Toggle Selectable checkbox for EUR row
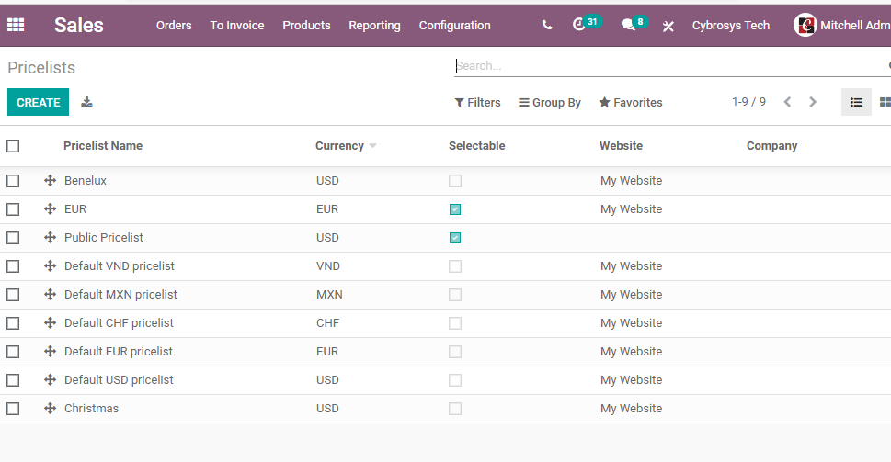This screenshot has width=891, height=462. 455,209
